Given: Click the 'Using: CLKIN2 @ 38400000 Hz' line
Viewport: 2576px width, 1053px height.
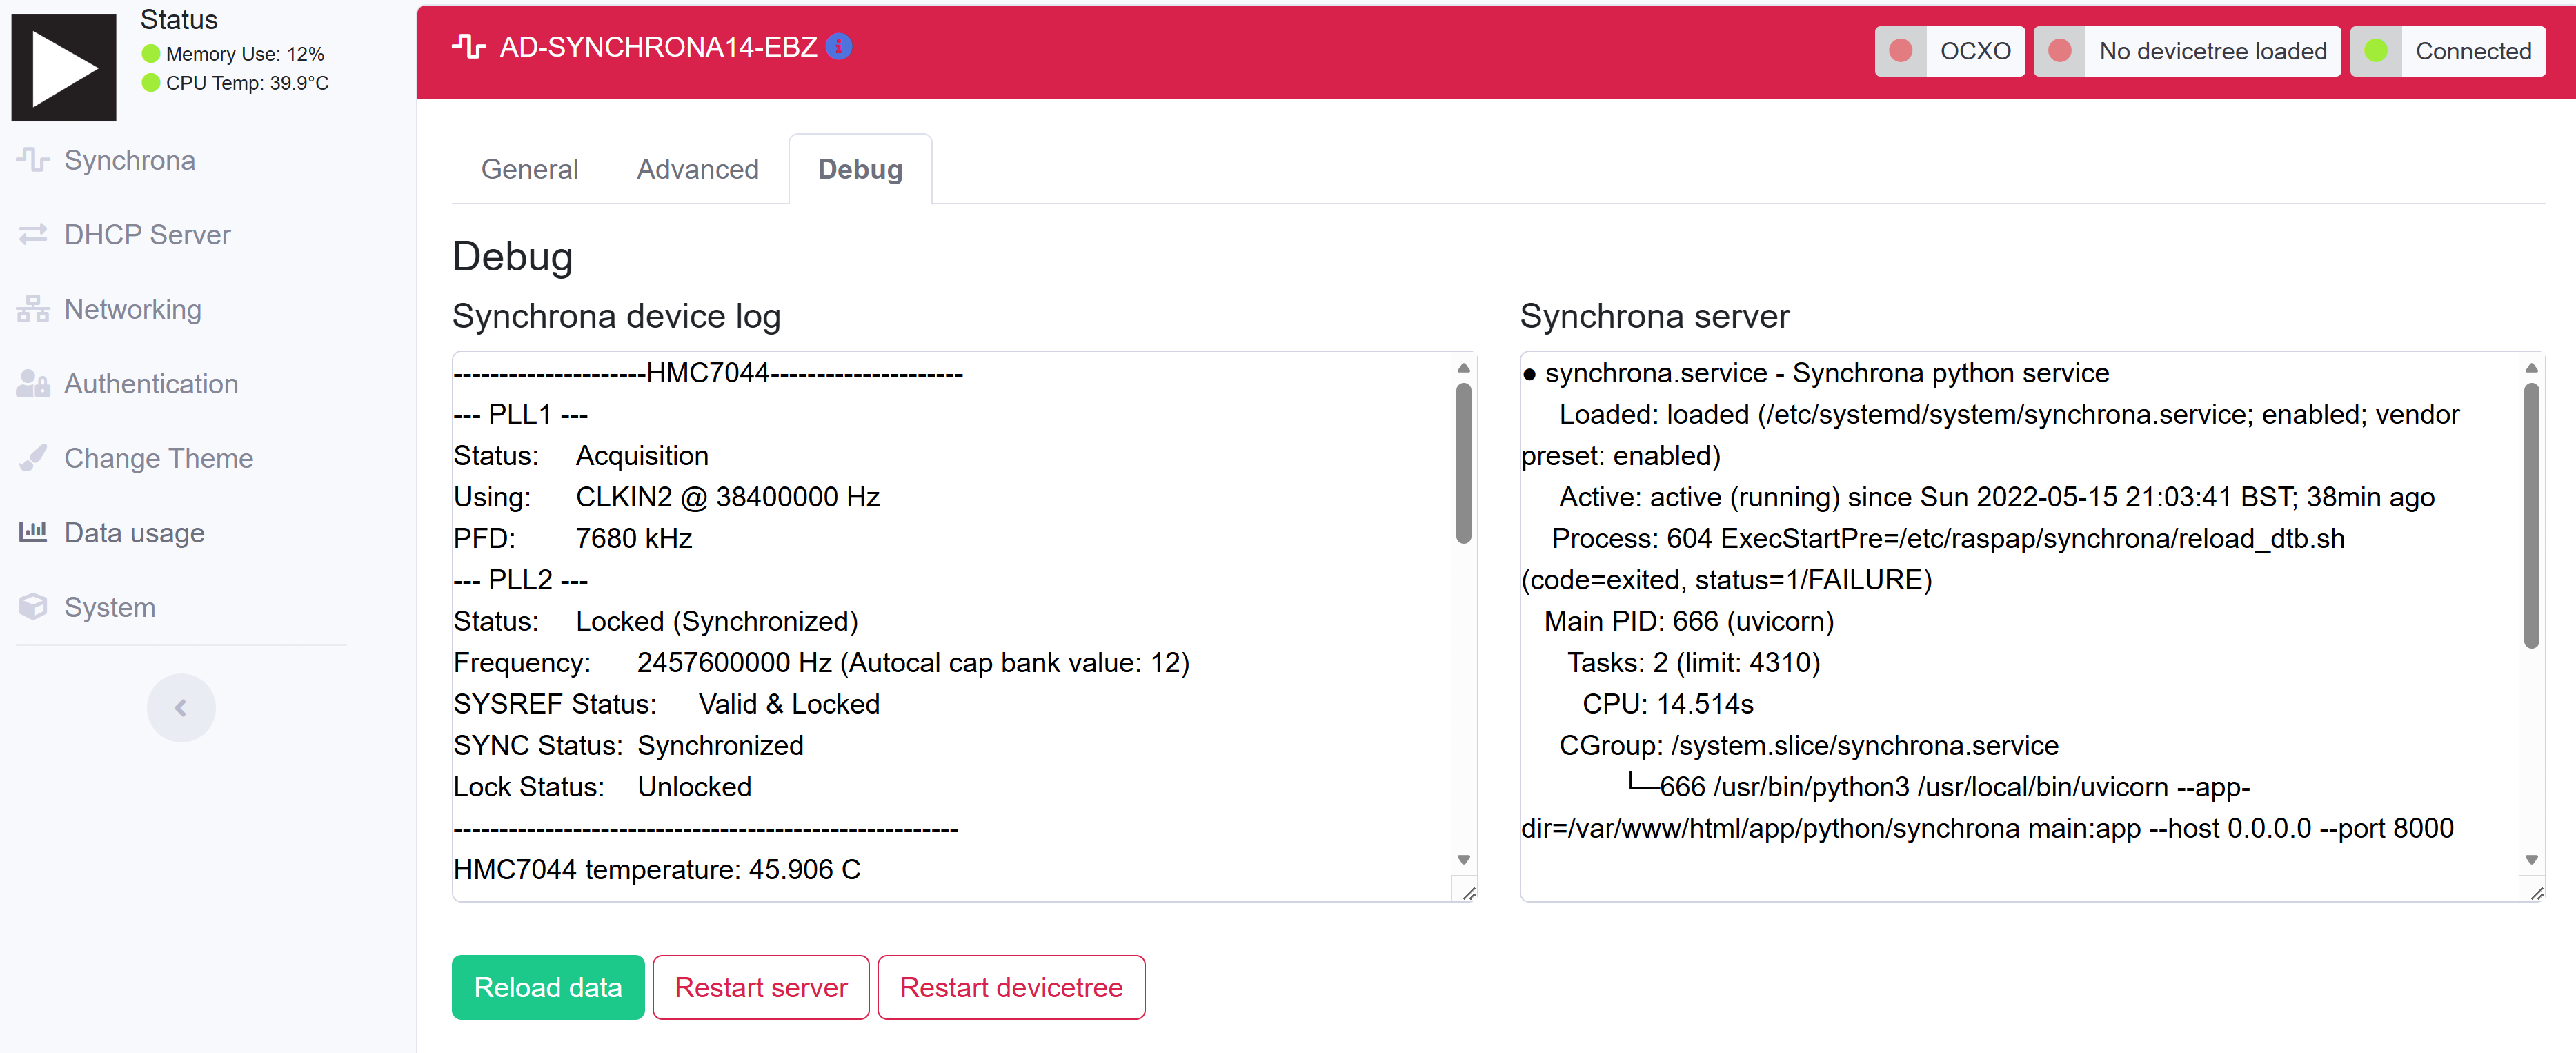Looking at the screenshot, I should coord(667,496).
